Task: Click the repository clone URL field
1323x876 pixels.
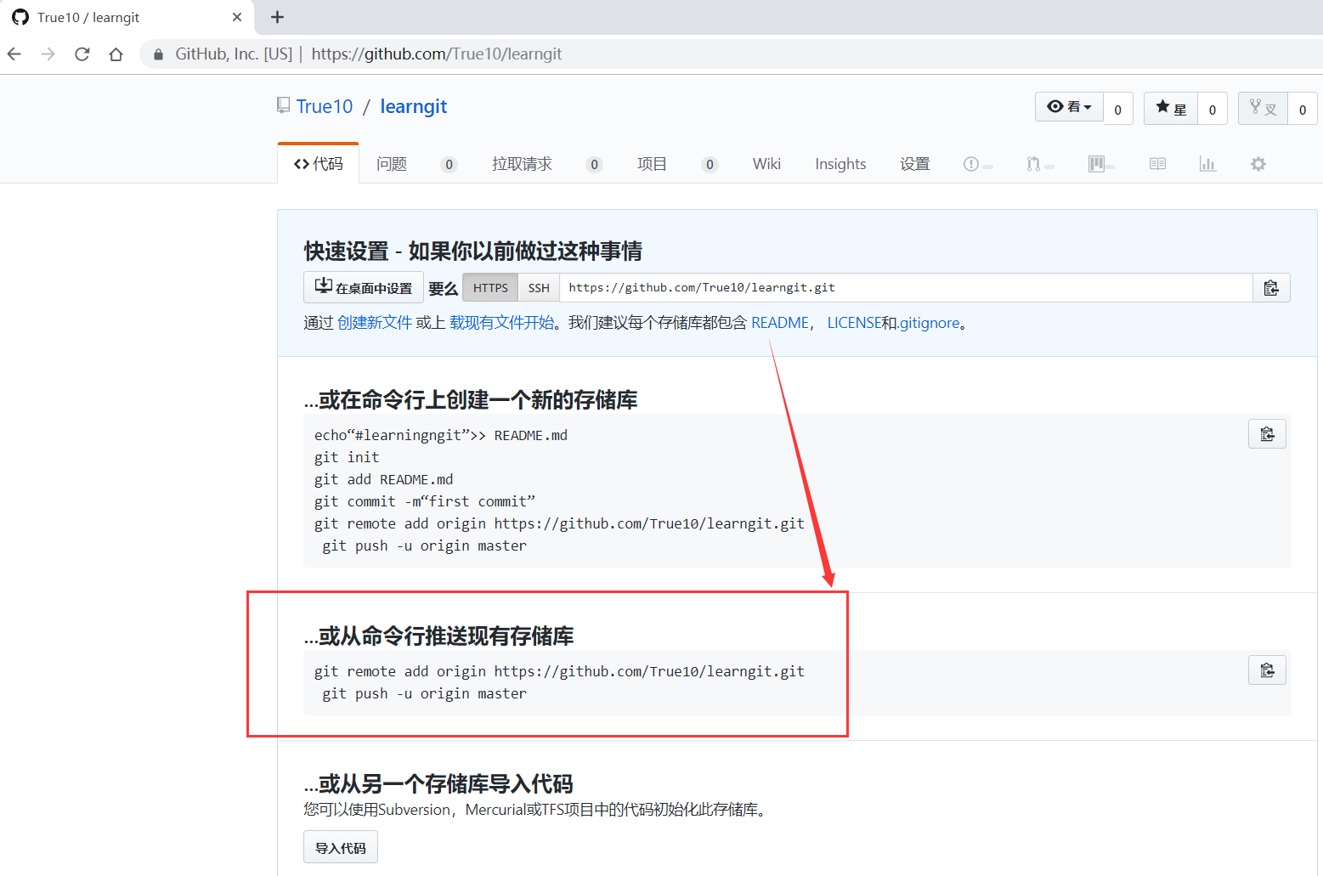Action: coord(906,288)
